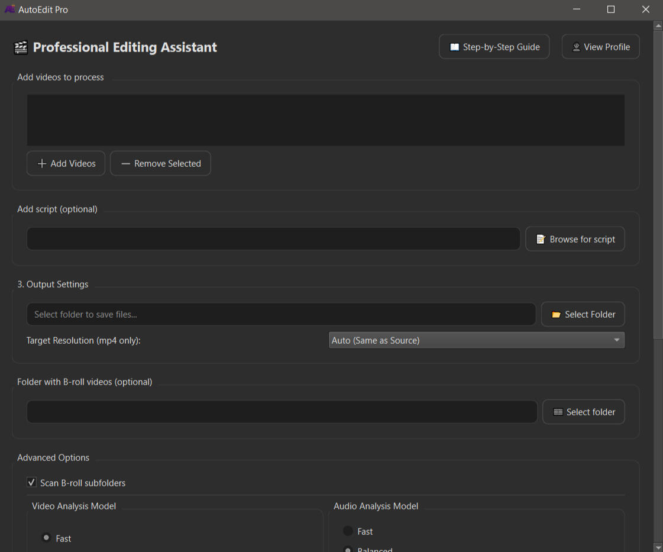Click the notepad icon on Browse for script
The image size is (663, 552).
541,240
